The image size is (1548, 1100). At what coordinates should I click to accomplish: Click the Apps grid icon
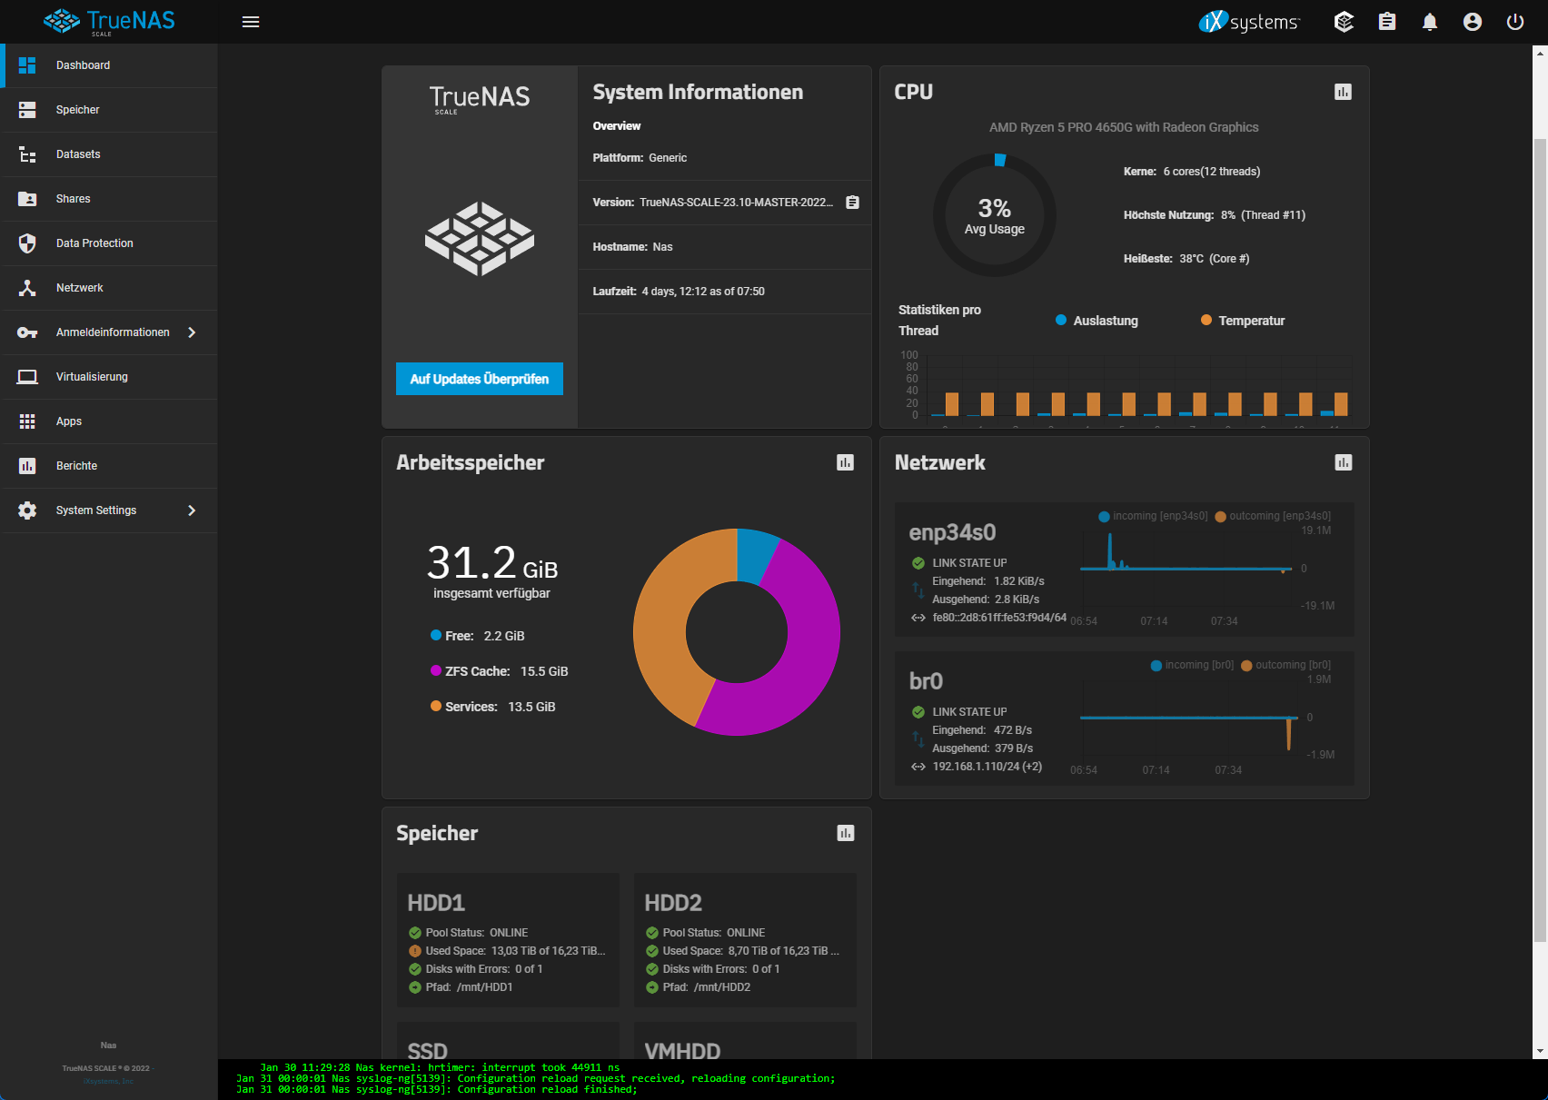tap(27, 421)
